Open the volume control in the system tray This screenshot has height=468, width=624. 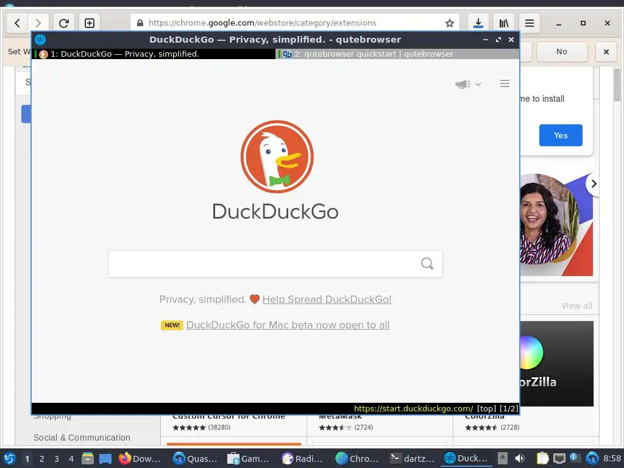pos(520,458)
